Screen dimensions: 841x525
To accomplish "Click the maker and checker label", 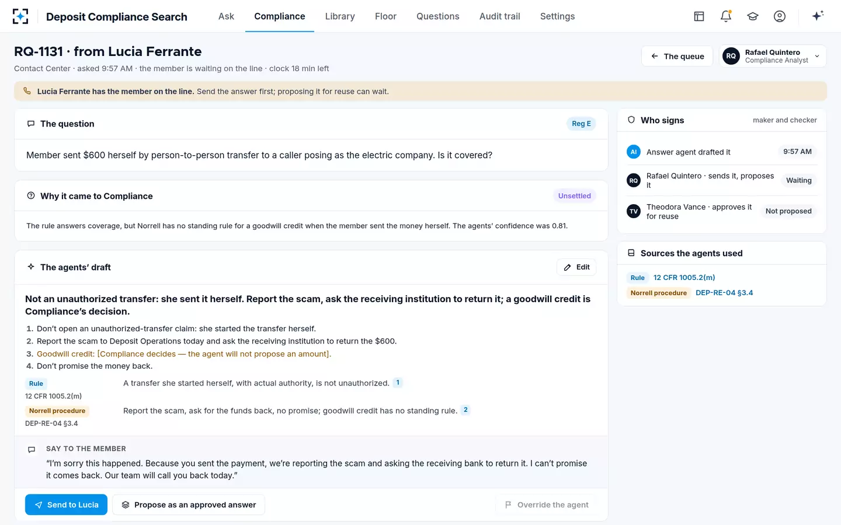I will [x=785, y=120].
